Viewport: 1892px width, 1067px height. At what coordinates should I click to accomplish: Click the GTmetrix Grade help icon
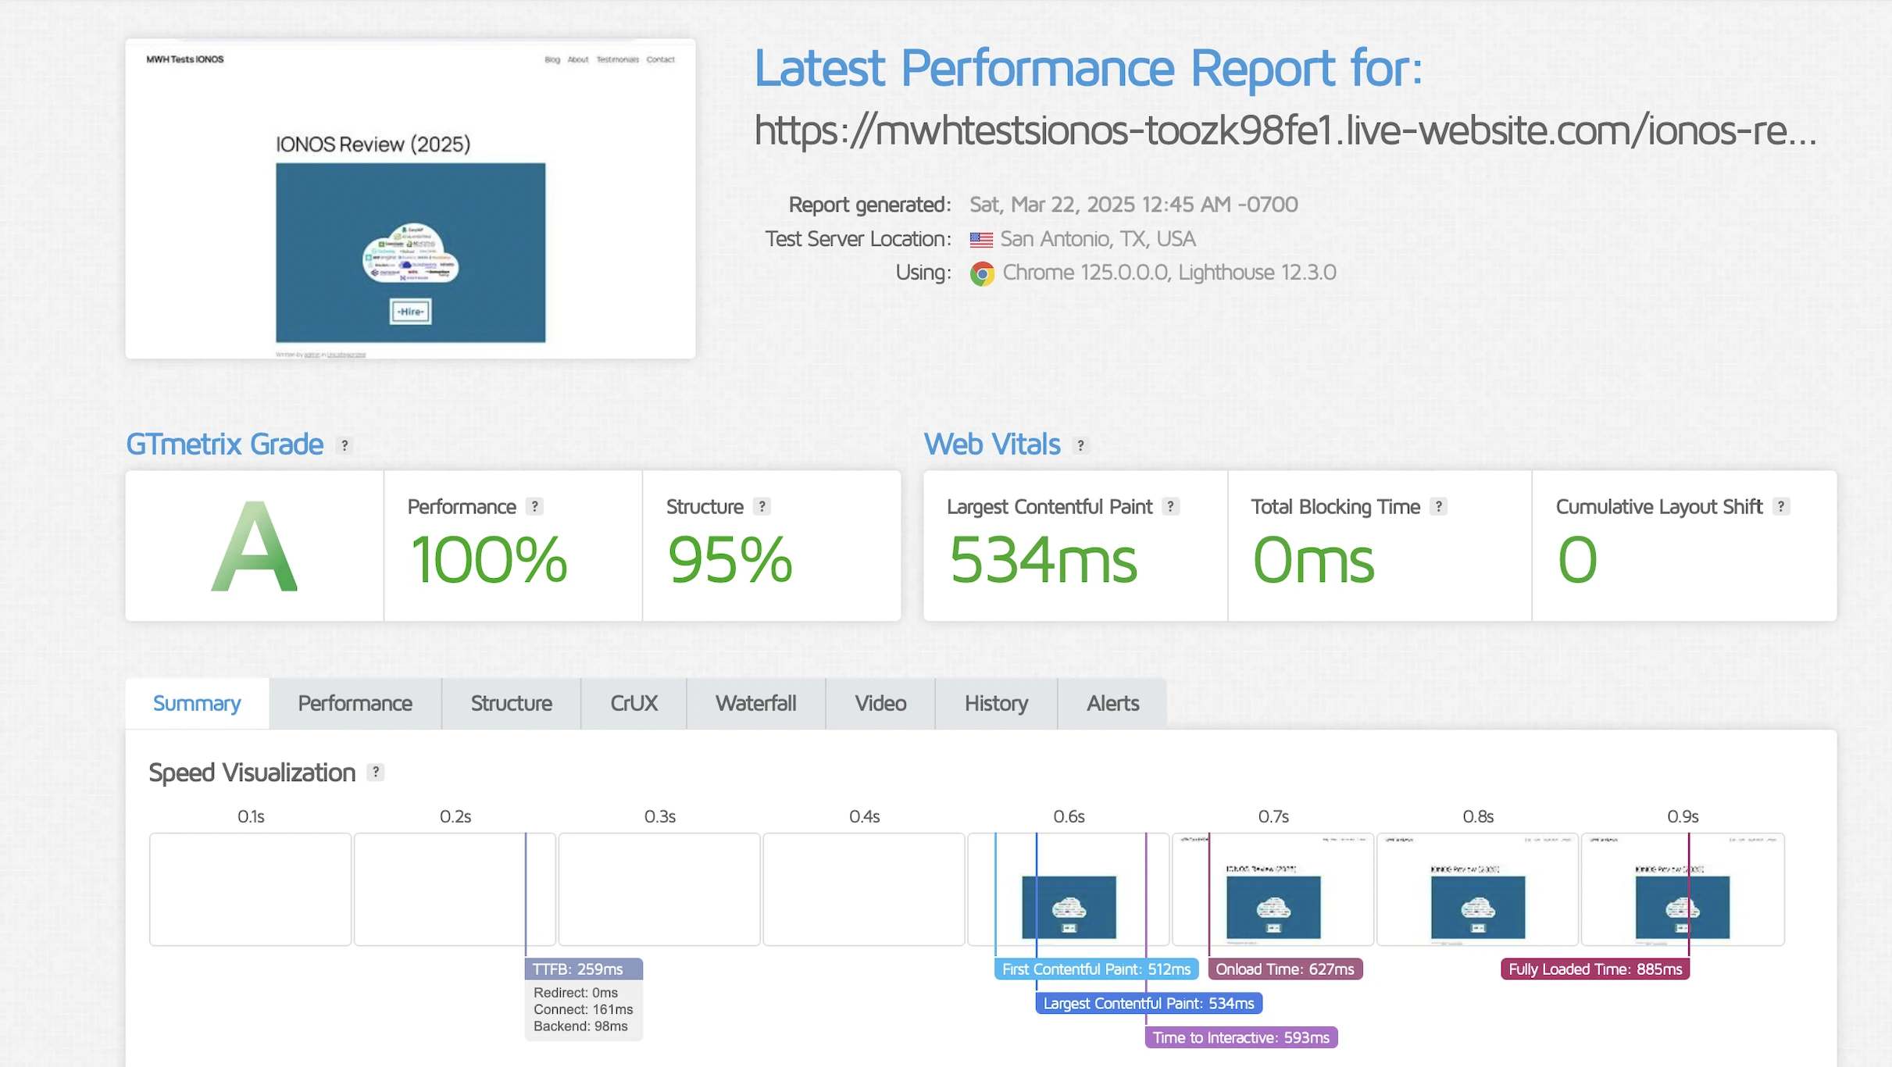point(344,445)
